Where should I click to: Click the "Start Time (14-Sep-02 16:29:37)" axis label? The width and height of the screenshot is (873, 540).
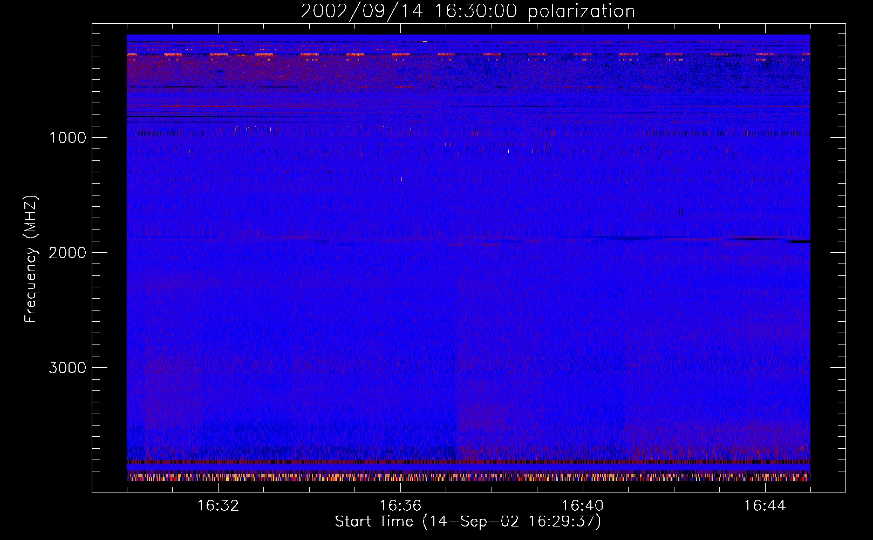point(468,522)
